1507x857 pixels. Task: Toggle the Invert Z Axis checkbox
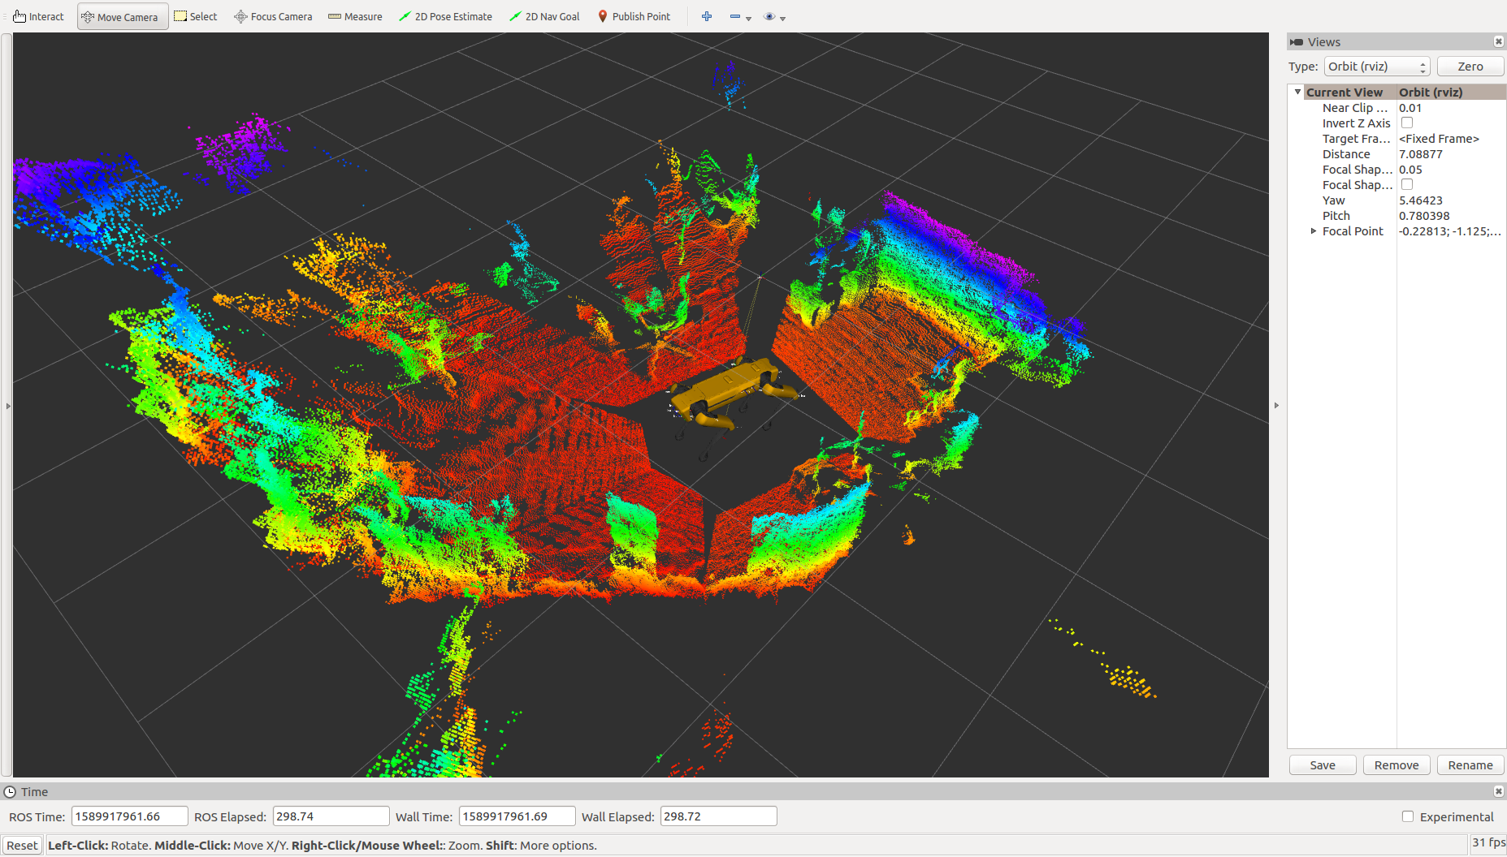click(x=1407, y=123)
